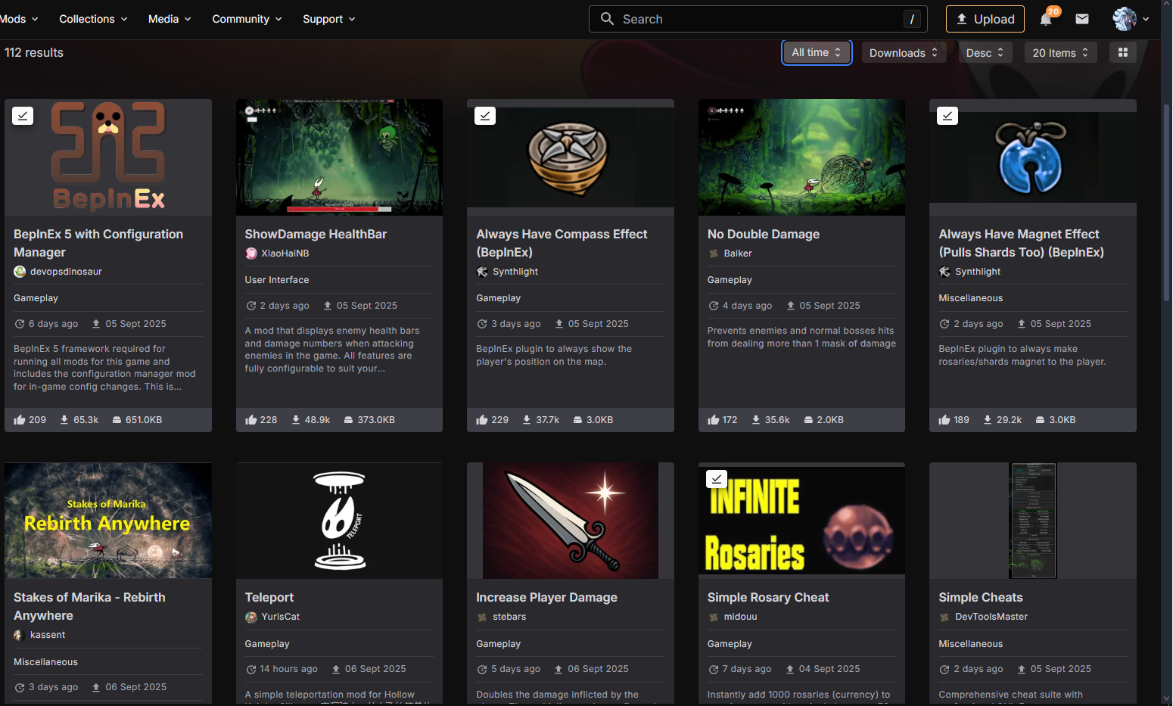Expand the profile menu chevron
1173x706 pixels.
tap(1146, 19)
